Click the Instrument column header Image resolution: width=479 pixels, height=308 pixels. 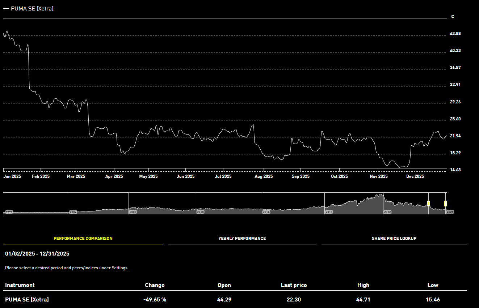pos(20,285)
